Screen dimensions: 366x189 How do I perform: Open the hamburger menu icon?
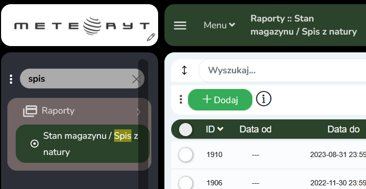[180, 26]
